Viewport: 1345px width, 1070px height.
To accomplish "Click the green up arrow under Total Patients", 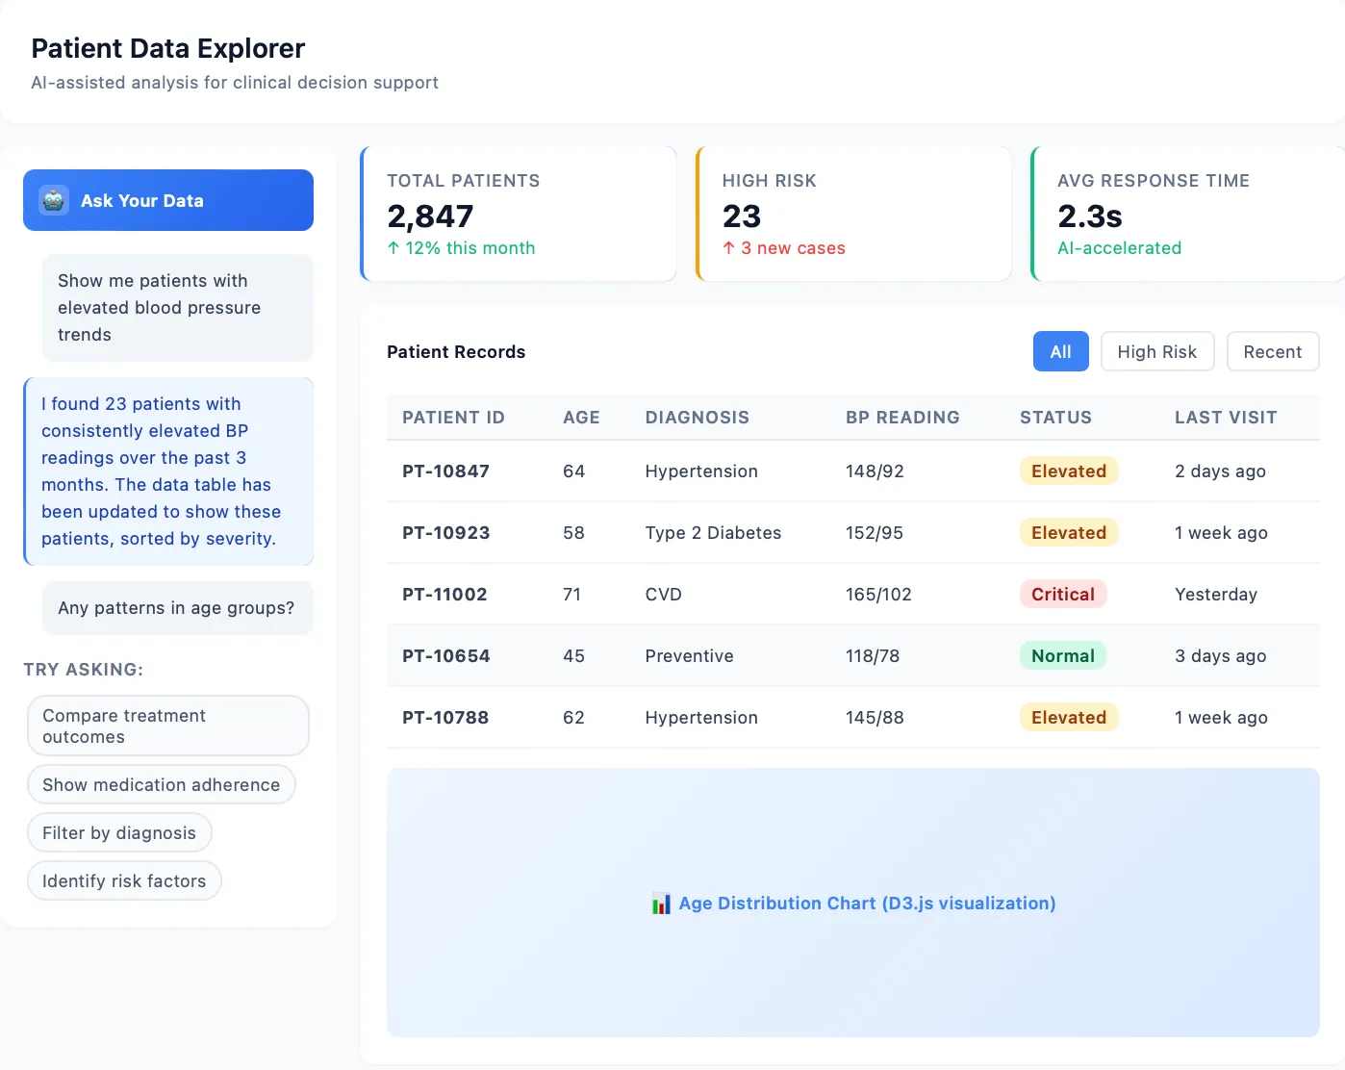I will pos(393,247).
